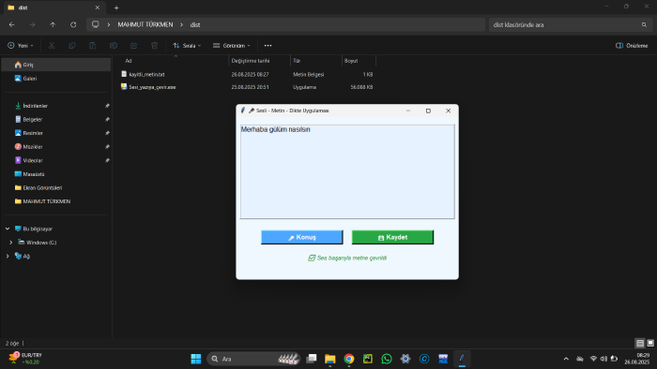657x369 pixels.
Task: Click the Share icon in Explorer toolbar
Action: coord(133,46)
